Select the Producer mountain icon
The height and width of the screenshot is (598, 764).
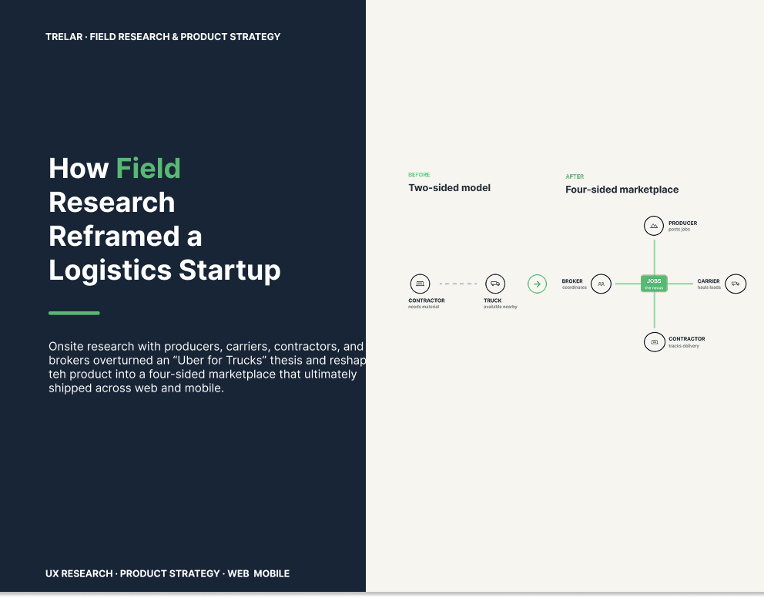coord(654,226)
